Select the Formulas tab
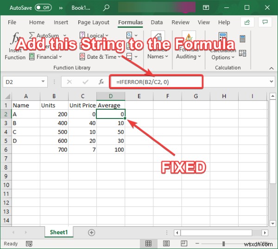 tap(130, 22)
